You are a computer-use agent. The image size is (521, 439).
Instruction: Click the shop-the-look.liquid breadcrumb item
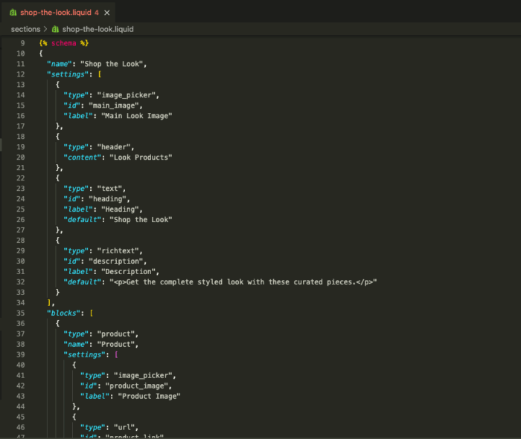(98, 29)
